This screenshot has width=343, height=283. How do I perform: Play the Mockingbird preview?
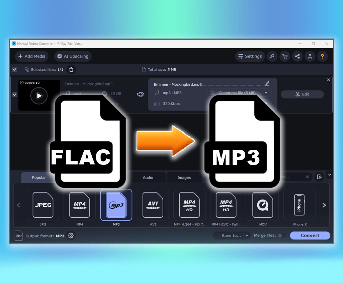click(39, 96)
